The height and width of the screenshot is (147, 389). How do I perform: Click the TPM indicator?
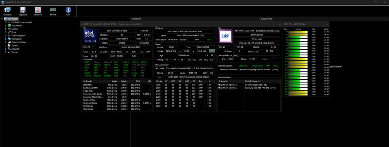pos(268,66)
